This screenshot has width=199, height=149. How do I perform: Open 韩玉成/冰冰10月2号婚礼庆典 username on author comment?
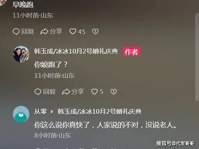76,51
